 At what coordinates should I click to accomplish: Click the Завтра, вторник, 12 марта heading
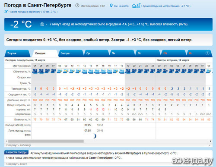tap(173, 60)
